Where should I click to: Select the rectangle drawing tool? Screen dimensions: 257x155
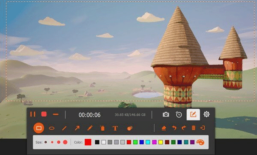coord(39,128)
